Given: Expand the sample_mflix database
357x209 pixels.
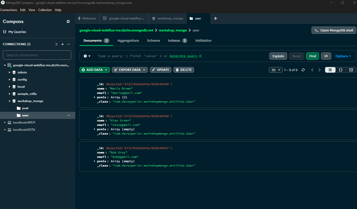Looking at the screenshot, I should [10, 94].
